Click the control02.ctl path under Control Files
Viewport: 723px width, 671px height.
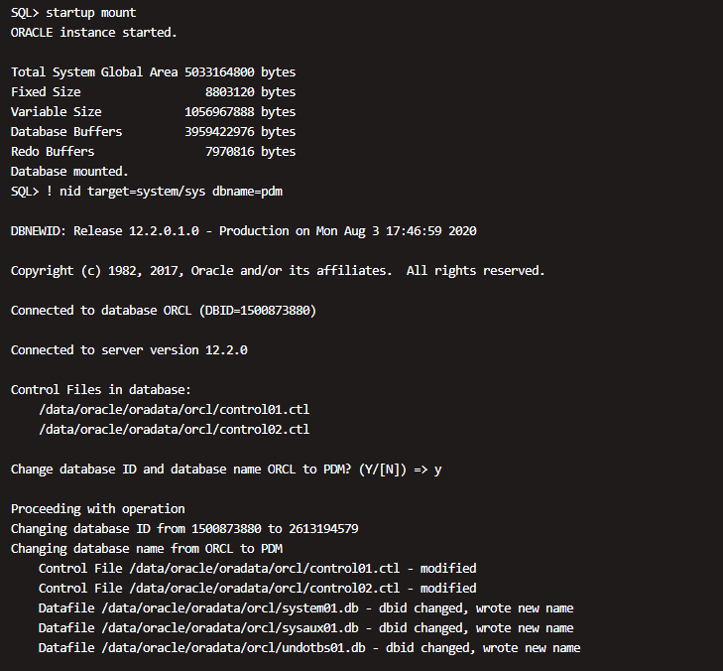click(x=175, y=429)
